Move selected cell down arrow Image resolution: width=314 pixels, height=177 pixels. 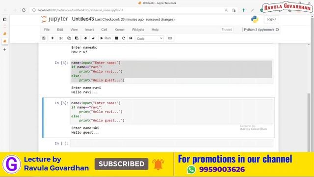click(x=93, y=38)
